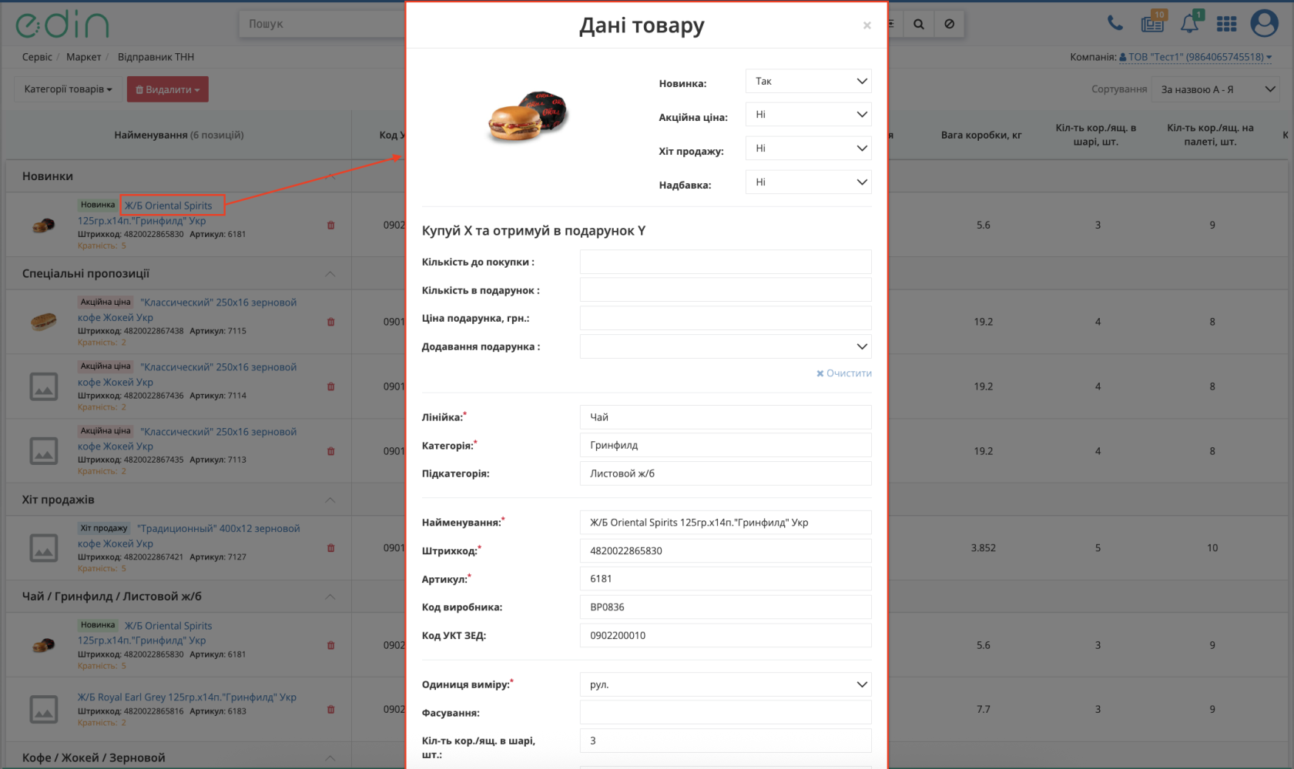Collapse the Хіт продажів section
The height and width of the screenshot is (769, 1294).
point(330,500)
